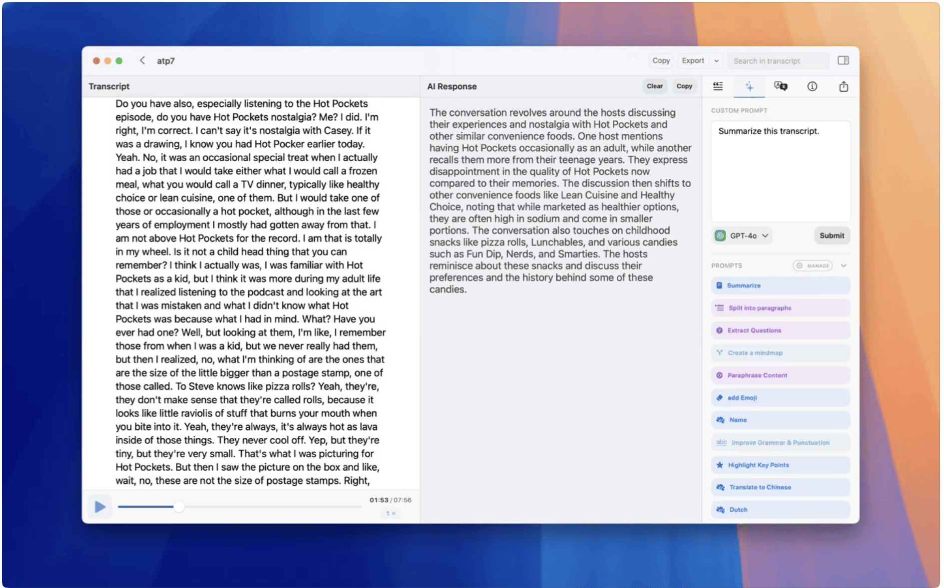The width and height of the screenshot is (944, 588).
Task: Open the transcript segments tab icon
Action: click(x=718, y=86)
